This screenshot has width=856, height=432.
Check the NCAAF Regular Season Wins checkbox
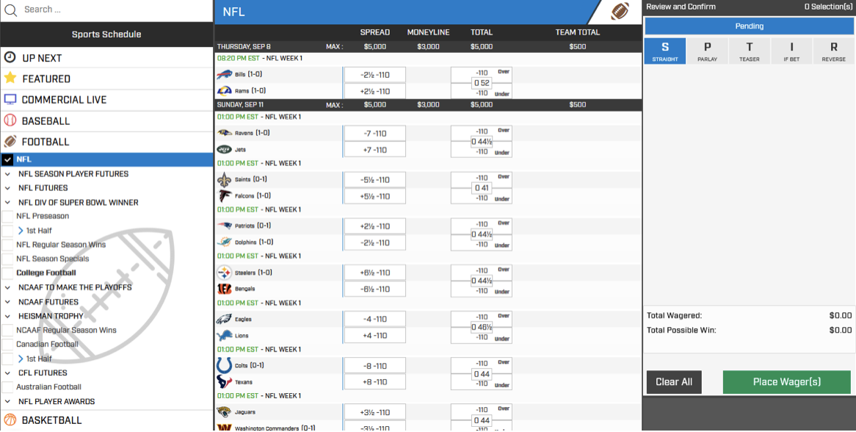pyautogui.click(x=7, y=330)
